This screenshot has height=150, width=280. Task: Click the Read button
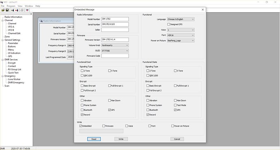point(94,139)
